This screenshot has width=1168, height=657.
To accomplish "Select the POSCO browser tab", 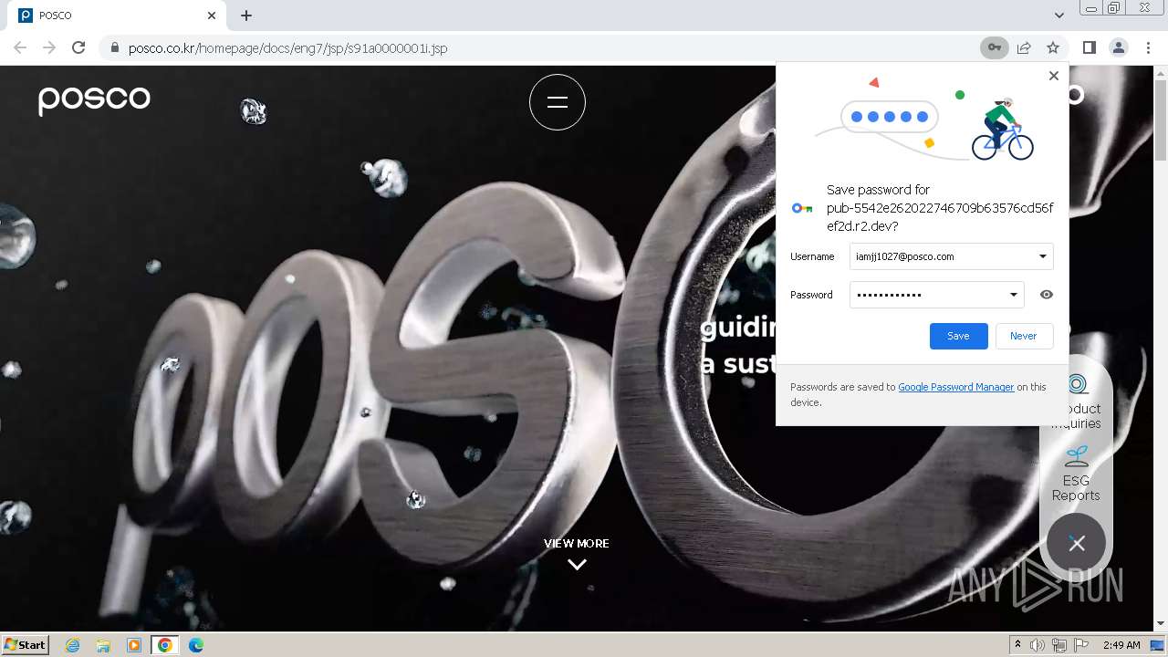I will pyautogui.click(x=119, y=16).
